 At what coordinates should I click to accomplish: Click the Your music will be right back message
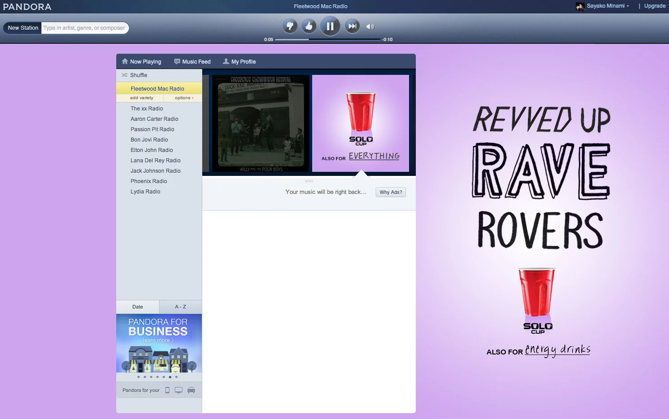pyautogui.click(x=326, y=192)
